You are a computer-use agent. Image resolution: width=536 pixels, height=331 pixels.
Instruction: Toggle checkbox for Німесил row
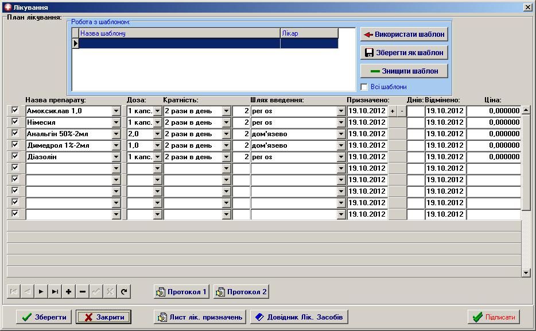15,121
